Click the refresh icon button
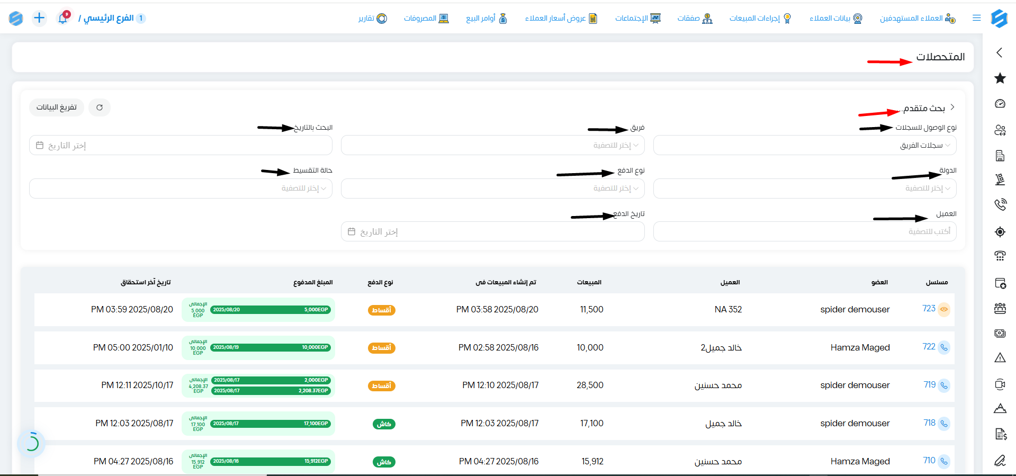The height and width of the screenshot is (476, 1016). click(100, 107)
